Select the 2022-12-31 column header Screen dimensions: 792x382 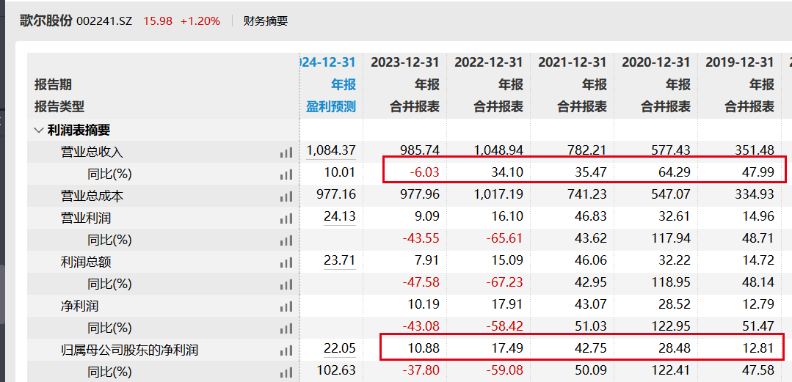tap(488, 62)
